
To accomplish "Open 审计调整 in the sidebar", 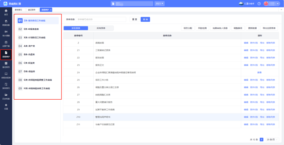I will point(6,33).
